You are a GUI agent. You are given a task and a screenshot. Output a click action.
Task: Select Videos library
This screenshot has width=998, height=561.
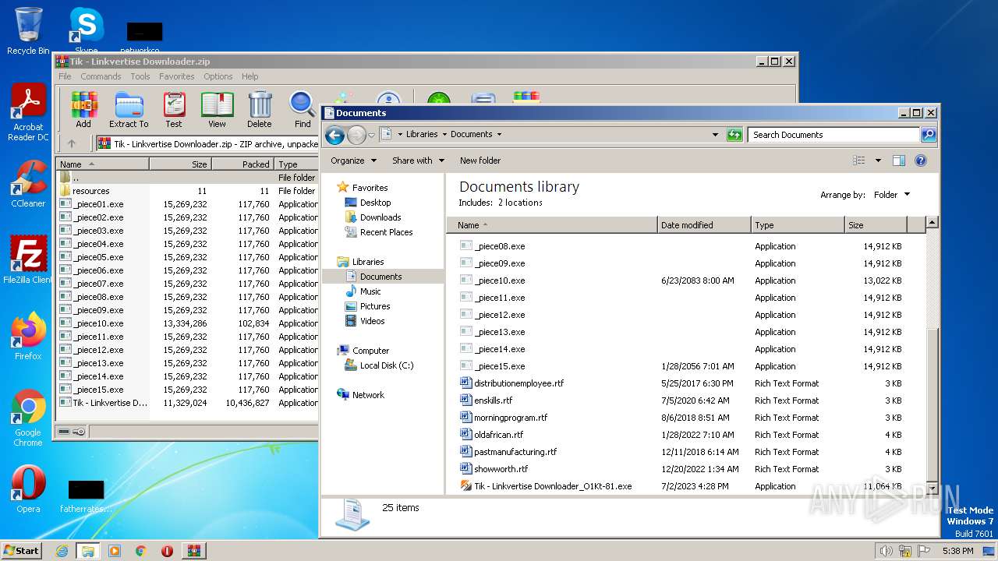coord(372,321)
